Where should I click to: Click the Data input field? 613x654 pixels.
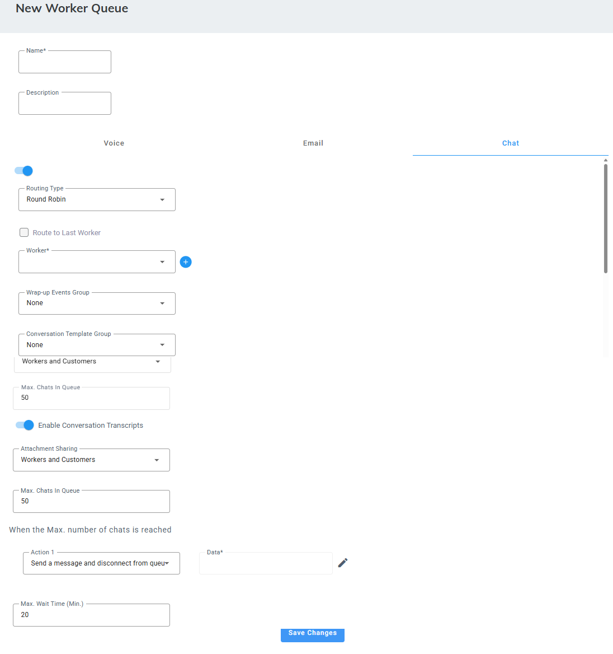[x=266, y=563]
